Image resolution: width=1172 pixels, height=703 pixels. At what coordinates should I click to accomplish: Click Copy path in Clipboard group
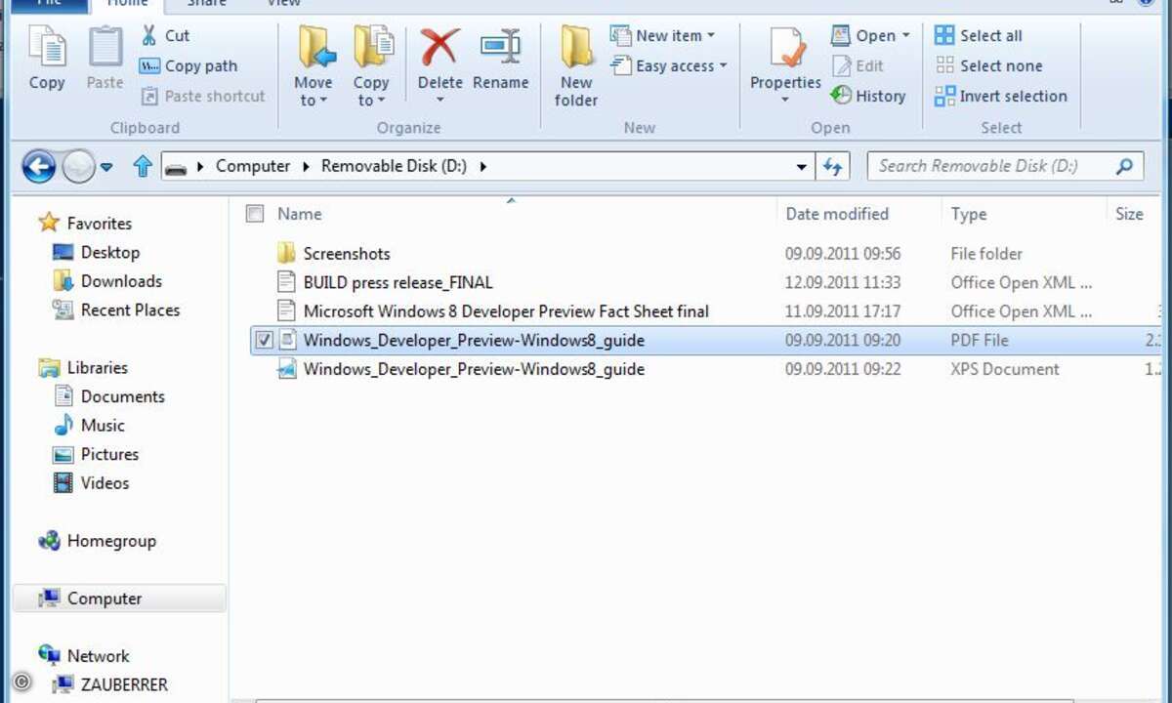(x=189, y=65)
